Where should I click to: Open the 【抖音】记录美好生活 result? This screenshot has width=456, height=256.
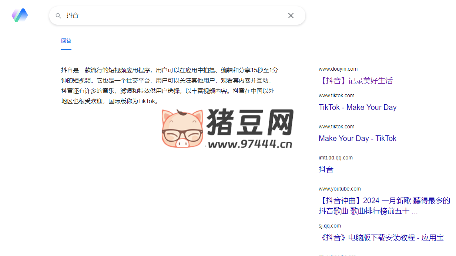click(x=355, y=81)
